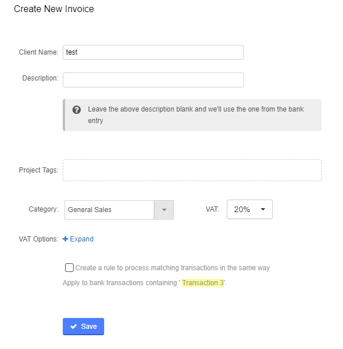This screenshot has width=343, height=349.
Task: Click the VAT Options label
Action: click(x=39, y=239)
